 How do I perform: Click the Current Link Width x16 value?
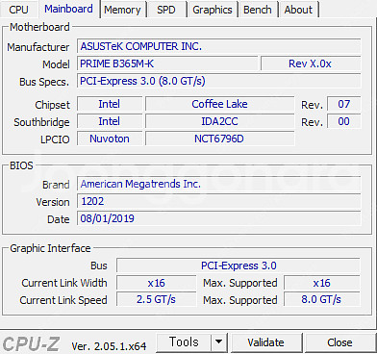[156, 283]
